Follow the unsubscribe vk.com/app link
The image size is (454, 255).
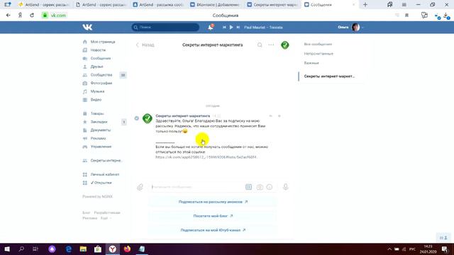[206, 157]
